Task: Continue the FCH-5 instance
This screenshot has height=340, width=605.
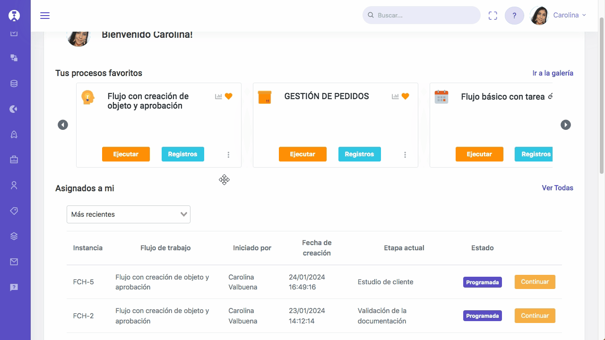Action: click(x=535, y=282)
